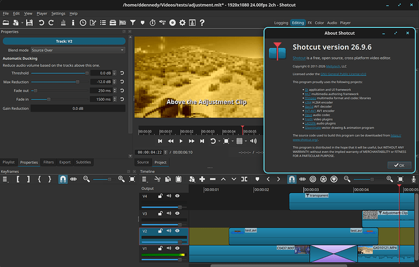419x267 pixels.
Task: Click Record Audio microphone icon
Action: (414, 179)
